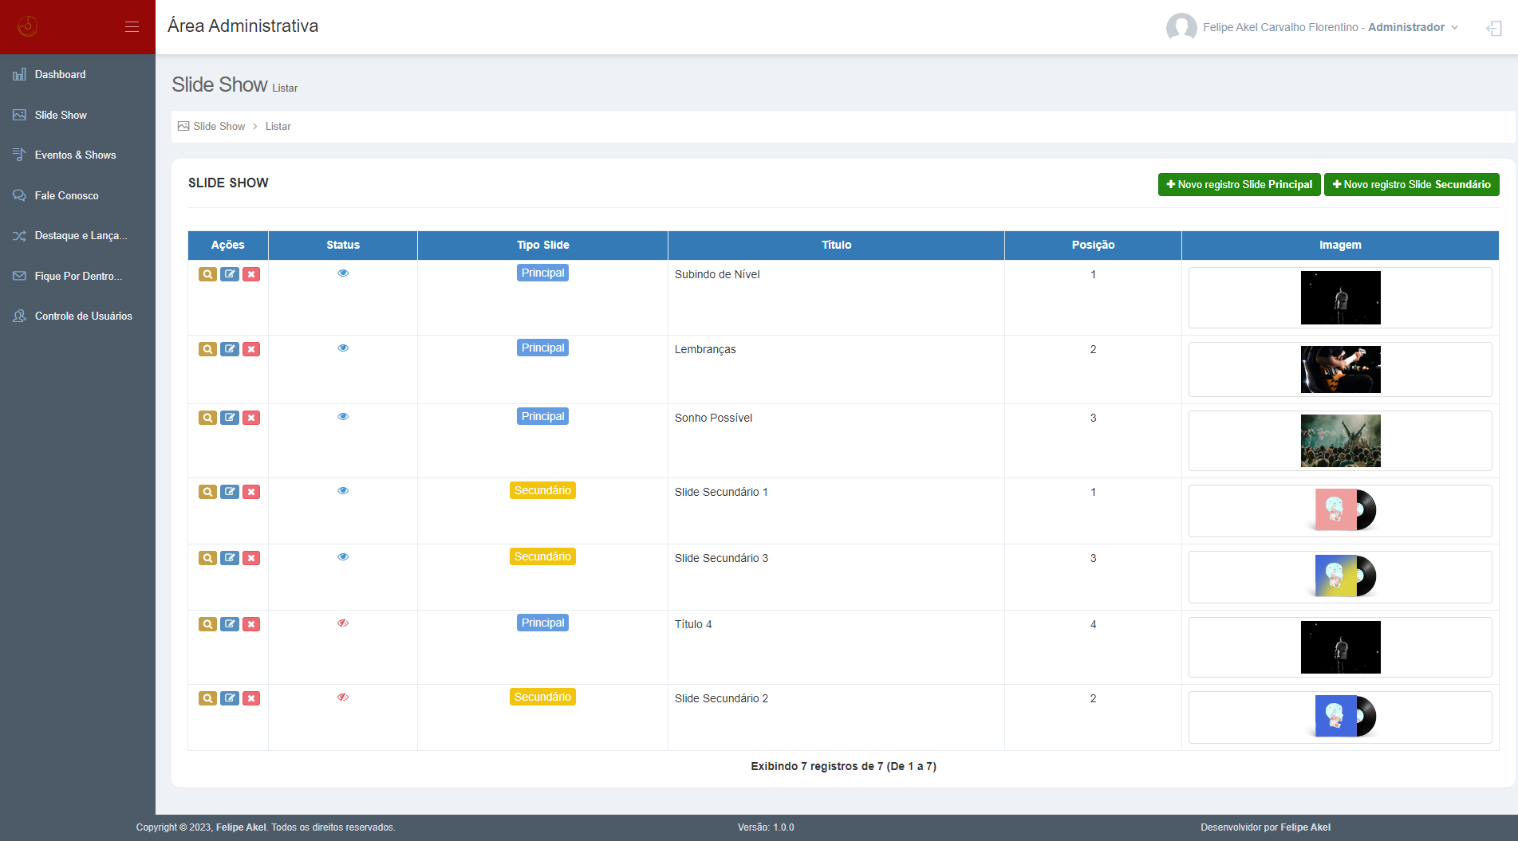Click edit icon for Slide Secundário 1
Viewport: 1518px width, 841px height.
pos(230,492)
